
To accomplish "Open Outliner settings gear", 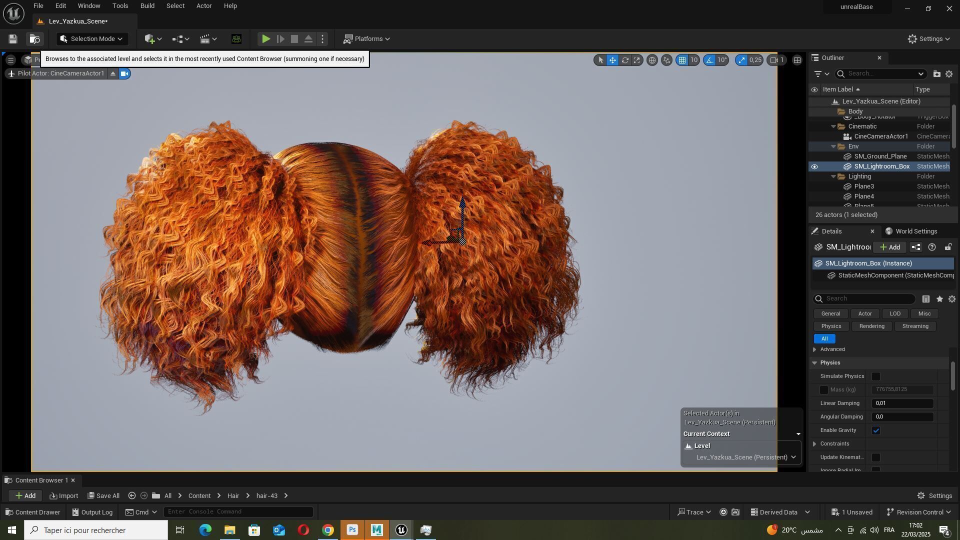I will [949, 74].
